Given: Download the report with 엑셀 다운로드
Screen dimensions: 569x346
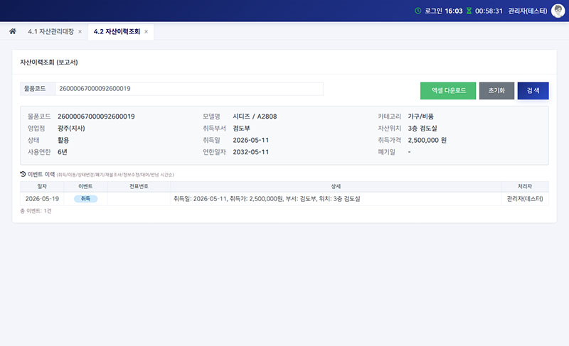Looking at the screenshot, I should coord(448,90).
